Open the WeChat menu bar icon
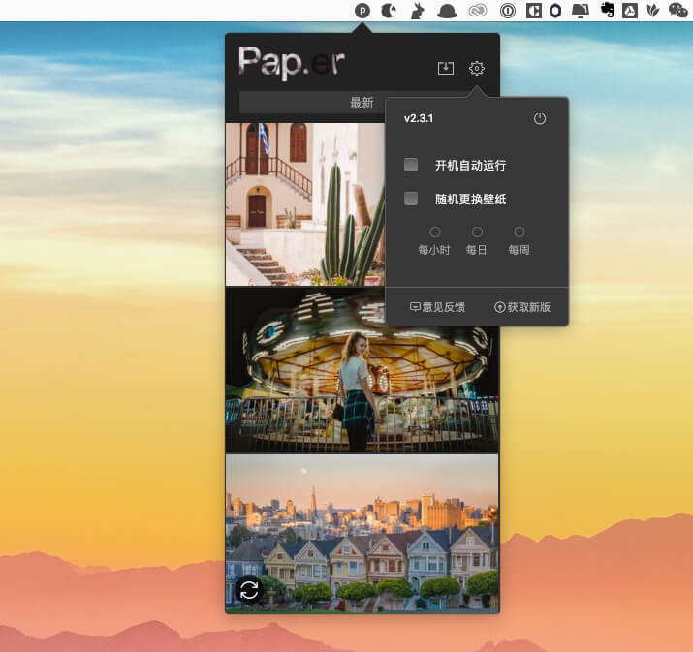693x652 pixels. pyautogui.click(x=677, y=10)
